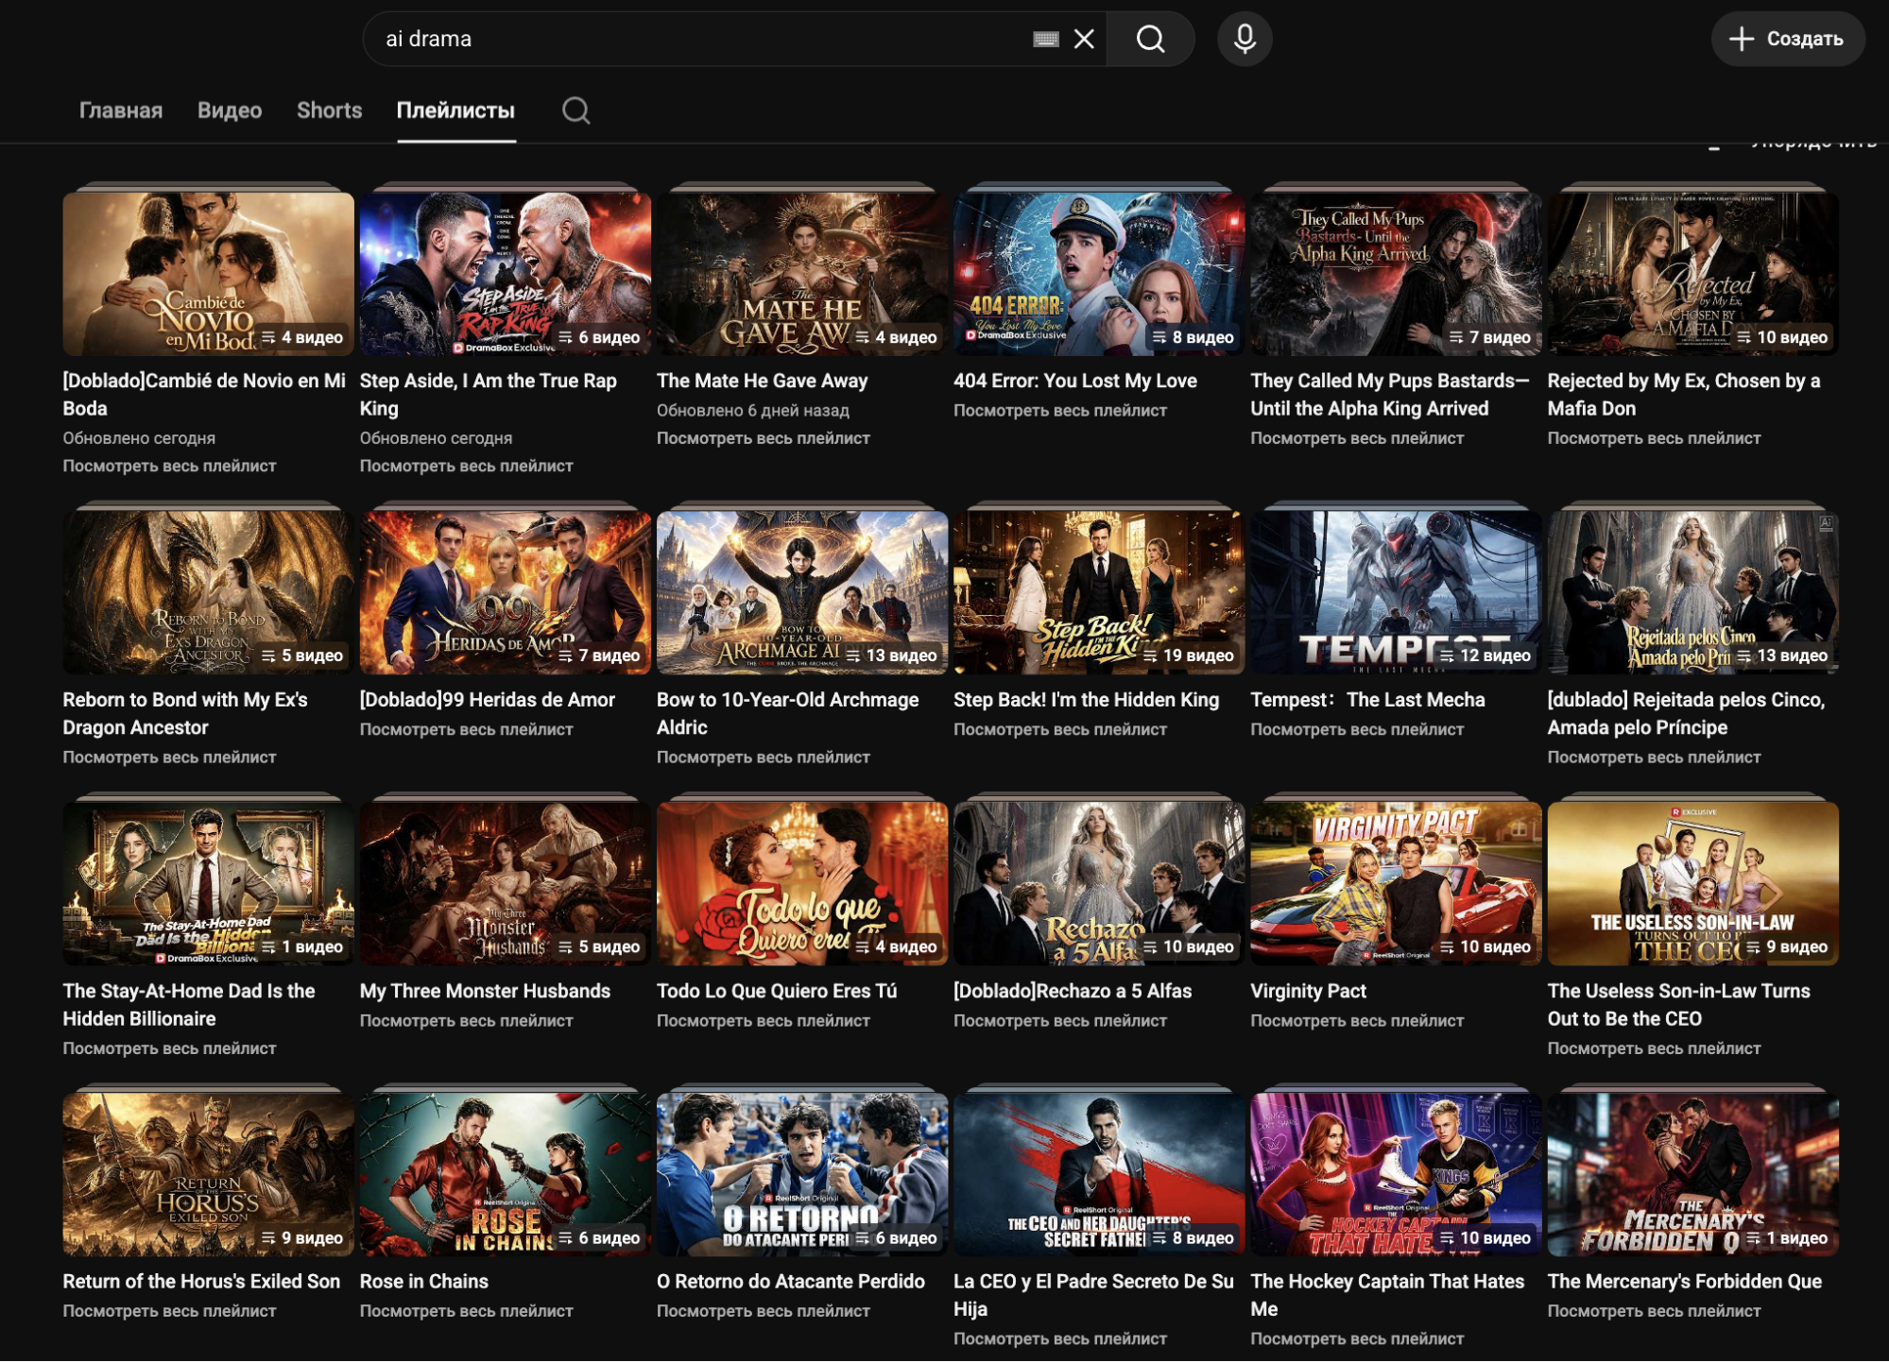View full playlist under 'Todo Lo Que Quiero'

pyautogui.click(x=764, y=1020)
